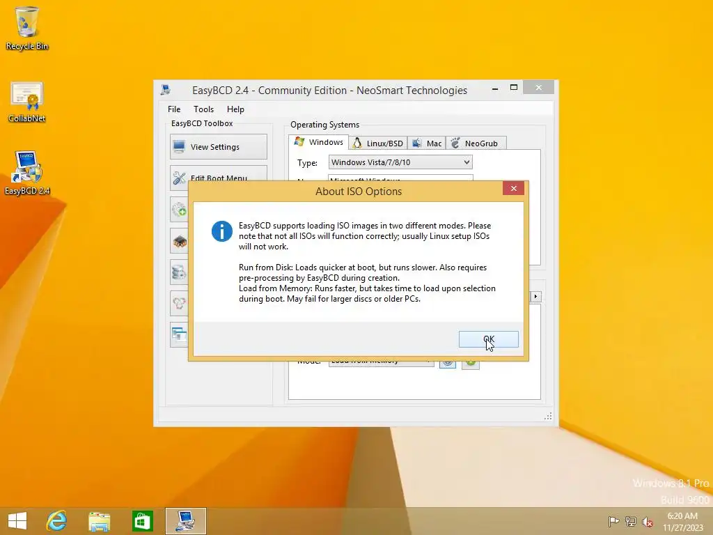This screenshot has width=713, height=535.
Task: Open the Type dropdown showing Windows Vista/7/8/10
Action: point(400,162)
